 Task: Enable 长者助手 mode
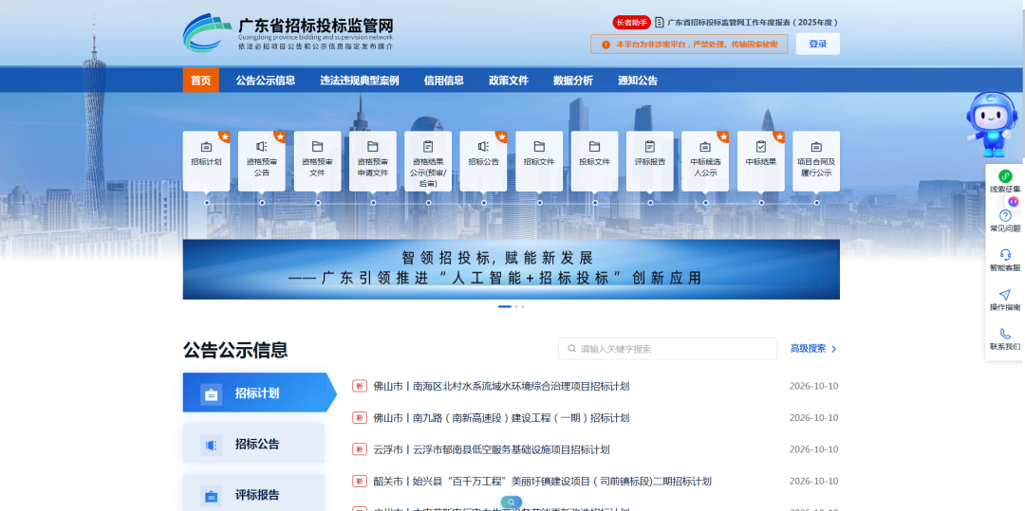pos(631,22)
